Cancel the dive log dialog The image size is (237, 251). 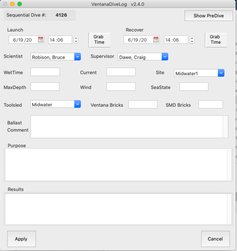click(215, 239)
